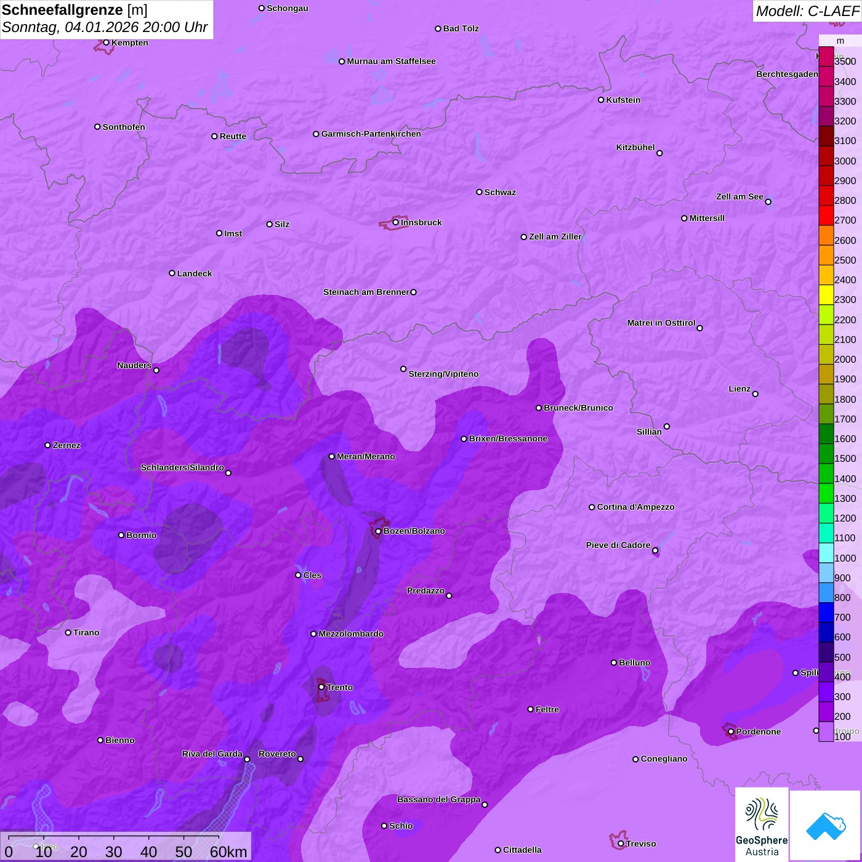This screenshot has height=862, width=862.
Task: Click the Bassano del Grappa label
Action: [438, 799]
